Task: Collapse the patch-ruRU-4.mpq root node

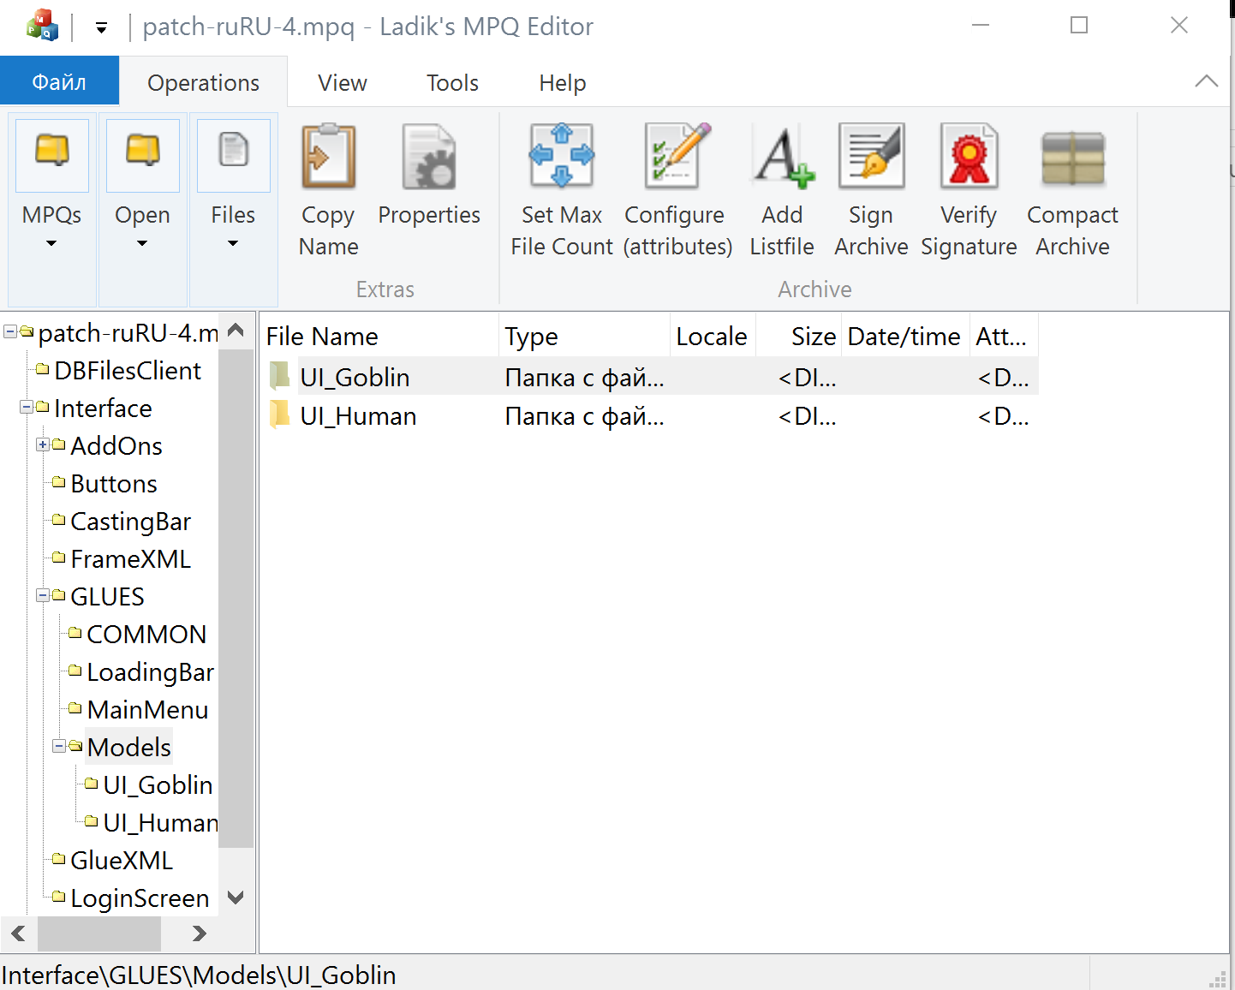Action: (10, 331)
